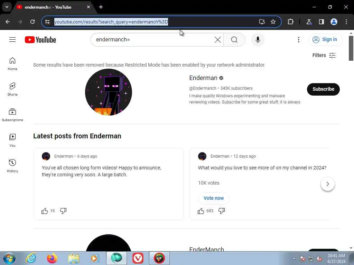The width and height of the screenshot is (354, 265).
Task: Click the magnifier search button
Action: (234, 40)
